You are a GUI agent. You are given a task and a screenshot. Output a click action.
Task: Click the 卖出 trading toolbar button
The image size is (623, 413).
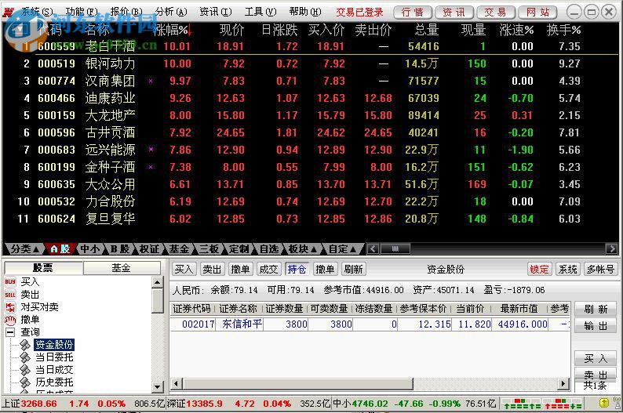(x=212, y=270)
